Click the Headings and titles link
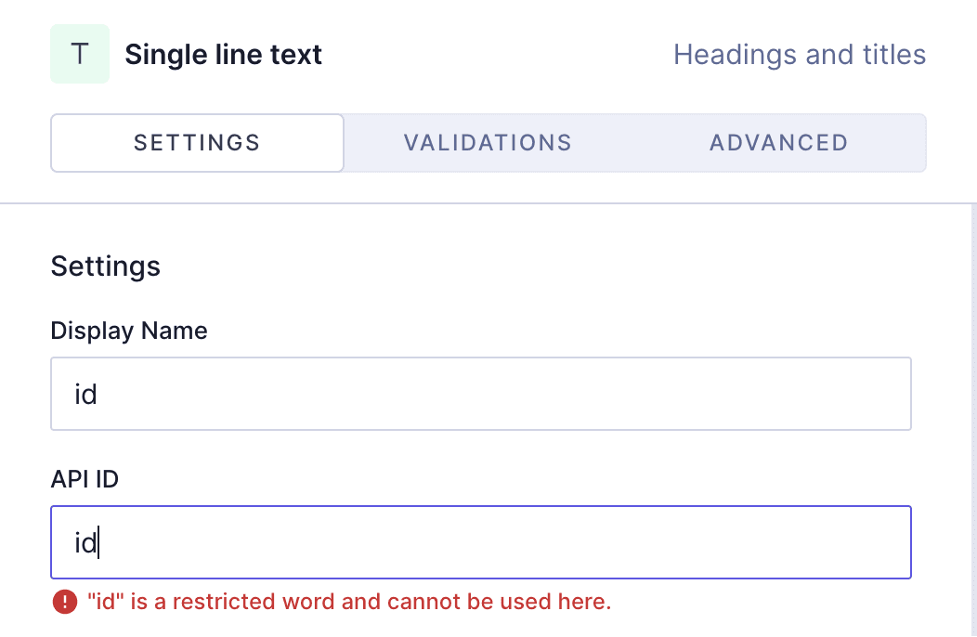 [x=800, y=55]
